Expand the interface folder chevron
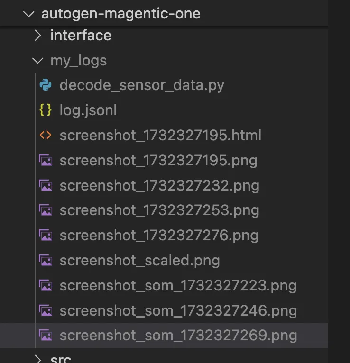The width and height of the screenshot is (350, 363). tap(38, 36)
